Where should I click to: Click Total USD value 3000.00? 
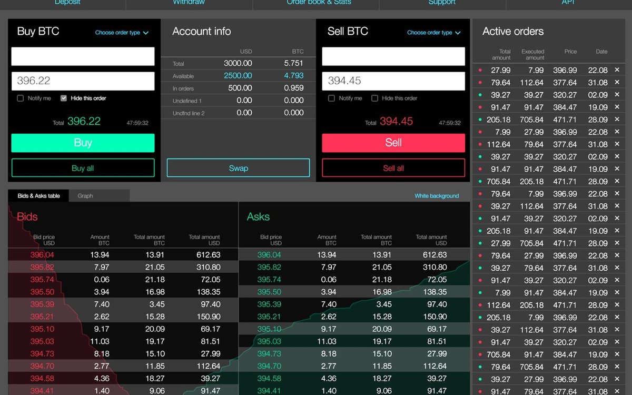point(238,63)
